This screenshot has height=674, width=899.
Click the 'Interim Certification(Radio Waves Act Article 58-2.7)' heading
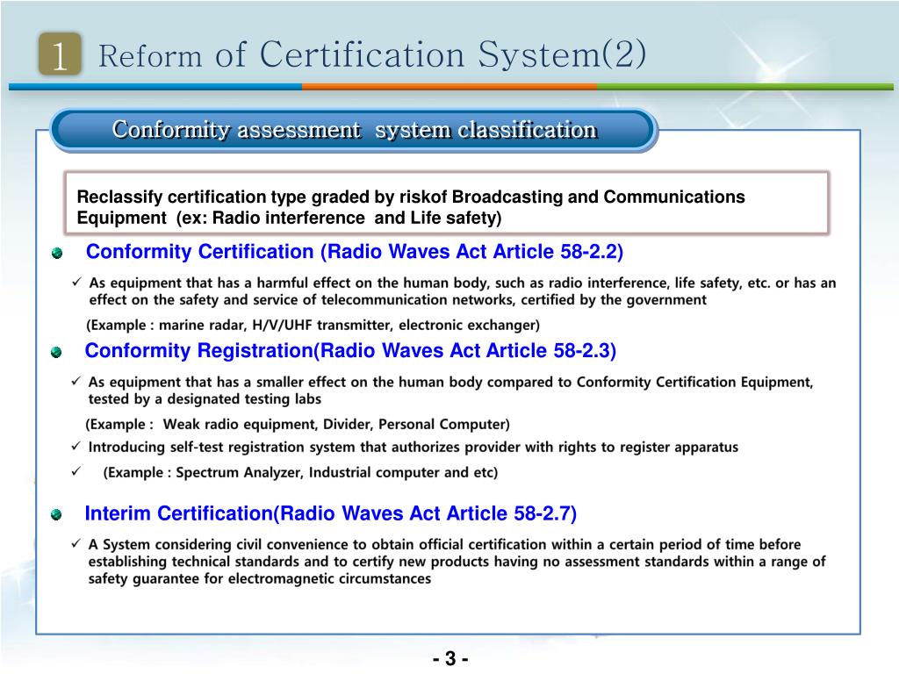pyautogui.click(x=331, y=513)
